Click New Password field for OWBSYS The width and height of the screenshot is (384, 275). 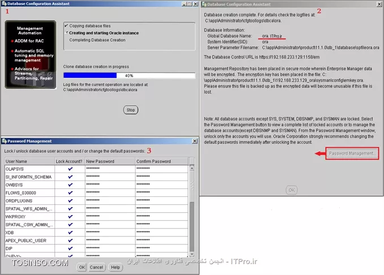pyautogui.click(x=110, y=184)
